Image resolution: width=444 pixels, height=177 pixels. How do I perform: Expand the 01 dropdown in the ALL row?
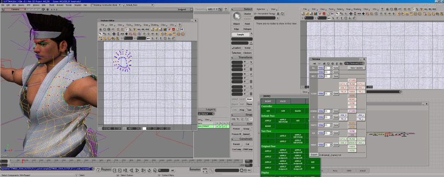[330, 68]
